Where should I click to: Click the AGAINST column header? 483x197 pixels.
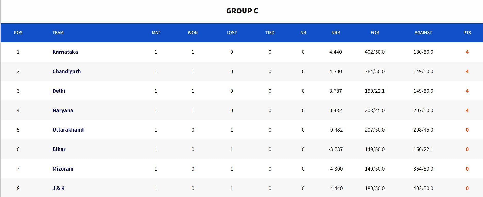423,33
